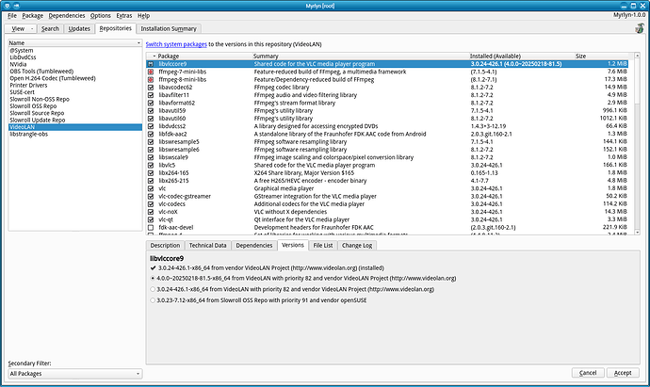
Task: Select the @System repository
Action: 75,51
